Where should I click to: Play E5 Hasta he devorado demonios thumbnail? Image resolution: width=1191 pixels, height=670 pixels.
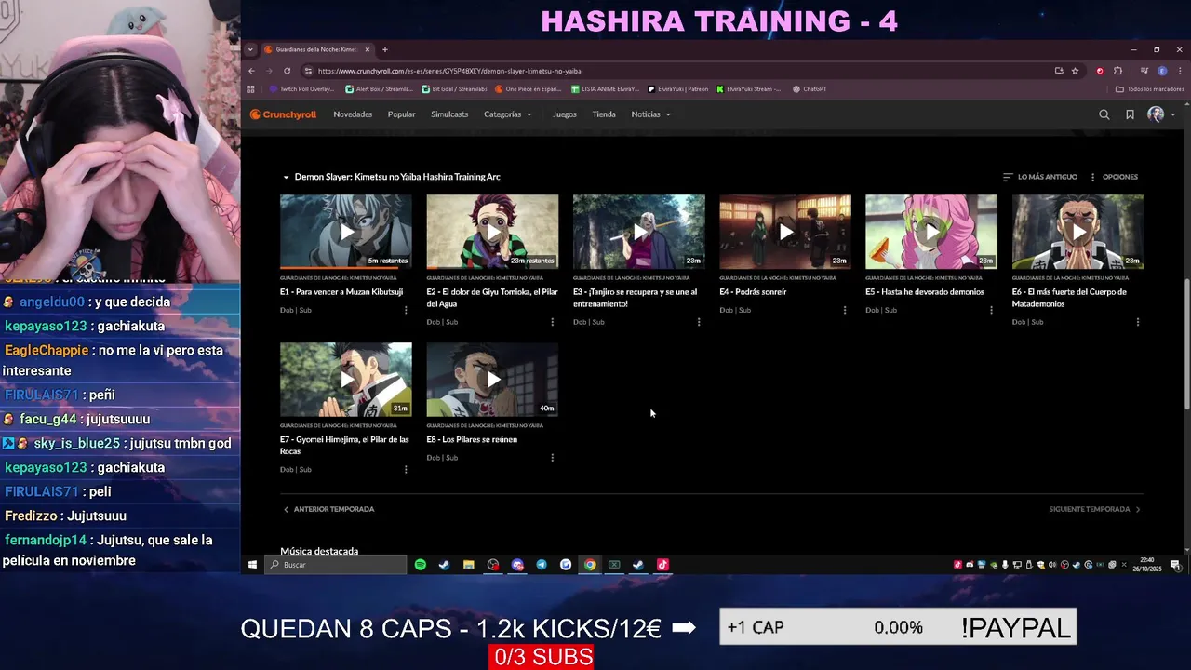(931, 232)
